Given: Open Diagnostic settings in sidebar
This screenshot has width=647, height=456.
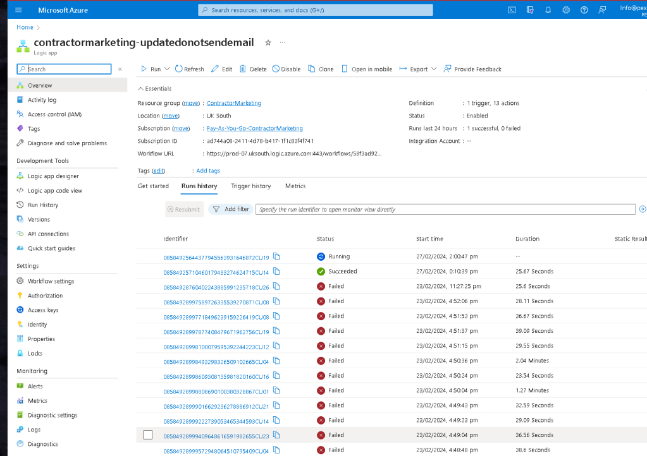Looking at the screenshot, I should (52, 415).
